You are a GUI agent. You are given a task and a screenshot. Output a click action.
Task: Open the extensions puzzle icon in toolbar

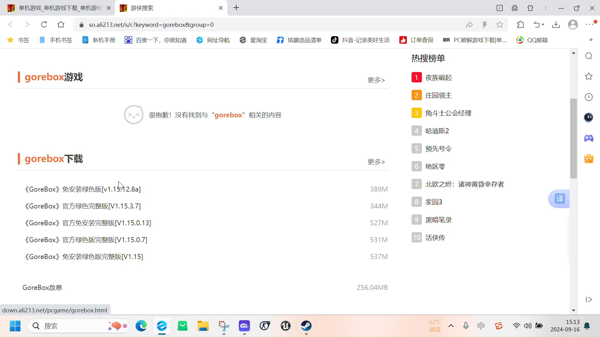point(521,25)
